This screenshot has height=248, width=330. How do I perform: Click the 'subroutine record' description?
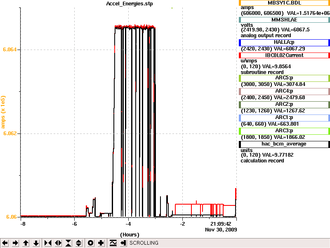[262, 72]
